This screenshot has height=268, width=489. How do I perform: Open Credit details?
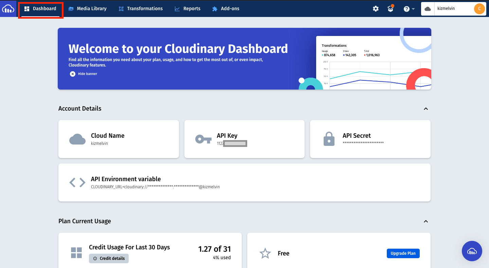point(109,259)
